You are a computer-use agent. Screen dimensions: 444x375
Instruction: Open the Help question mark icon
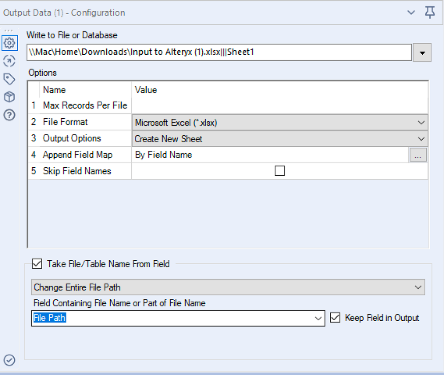9,115
